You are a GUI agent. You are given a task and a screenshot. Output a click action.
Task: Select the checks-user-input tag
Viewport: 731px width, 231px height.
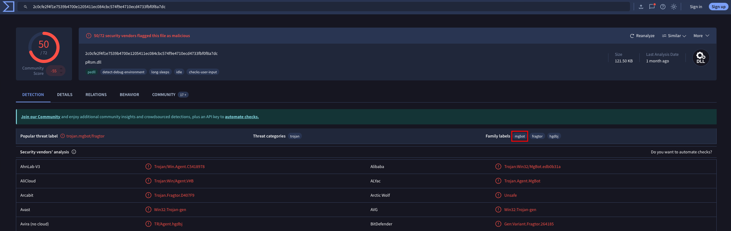click(203, 72)
